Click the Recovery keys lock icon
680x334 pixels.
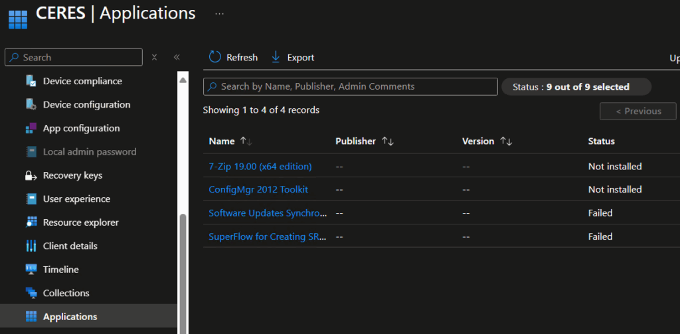coord(31,176)
